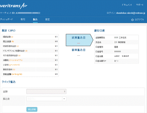Select the 振込 tab
Image resolution: width=147 pixels, height=113 pixels.
35,19
